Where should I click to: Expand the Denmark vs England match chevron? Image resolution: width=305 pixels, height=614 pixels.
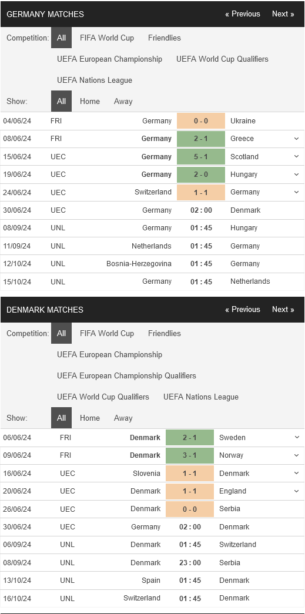coord(296,491)
